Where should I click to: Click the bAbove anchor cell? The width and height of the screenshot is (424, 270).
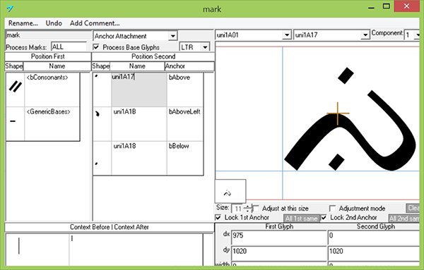coord(185,90)
